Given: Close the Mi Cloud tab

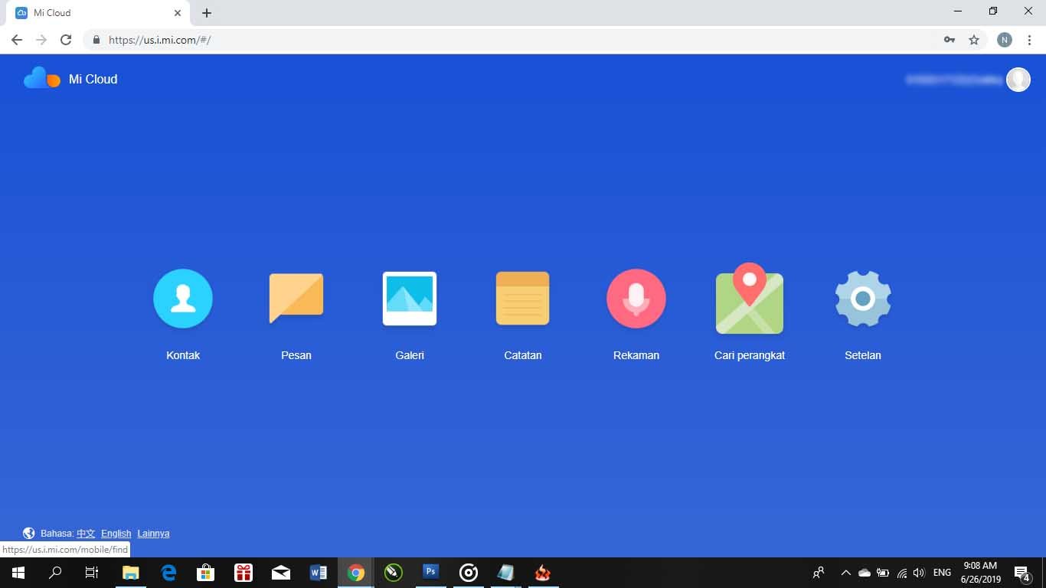Looking at the screenshot, I should point(178,13).
